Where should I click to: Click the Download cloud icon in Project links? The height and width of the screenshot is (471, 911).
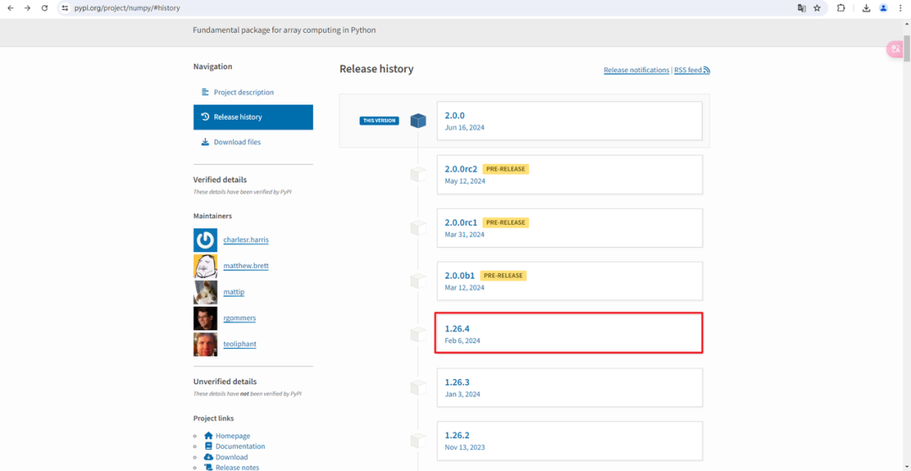208,457
